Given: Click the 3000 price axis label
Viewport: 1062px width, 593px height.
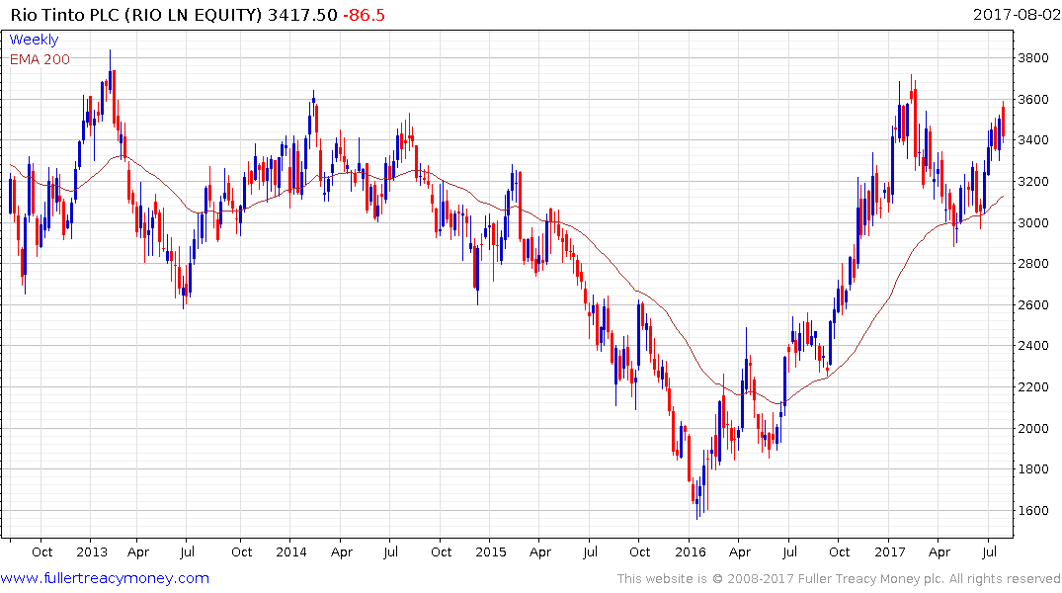Looking at the screenshot, I should click(x=1033, y=223).
